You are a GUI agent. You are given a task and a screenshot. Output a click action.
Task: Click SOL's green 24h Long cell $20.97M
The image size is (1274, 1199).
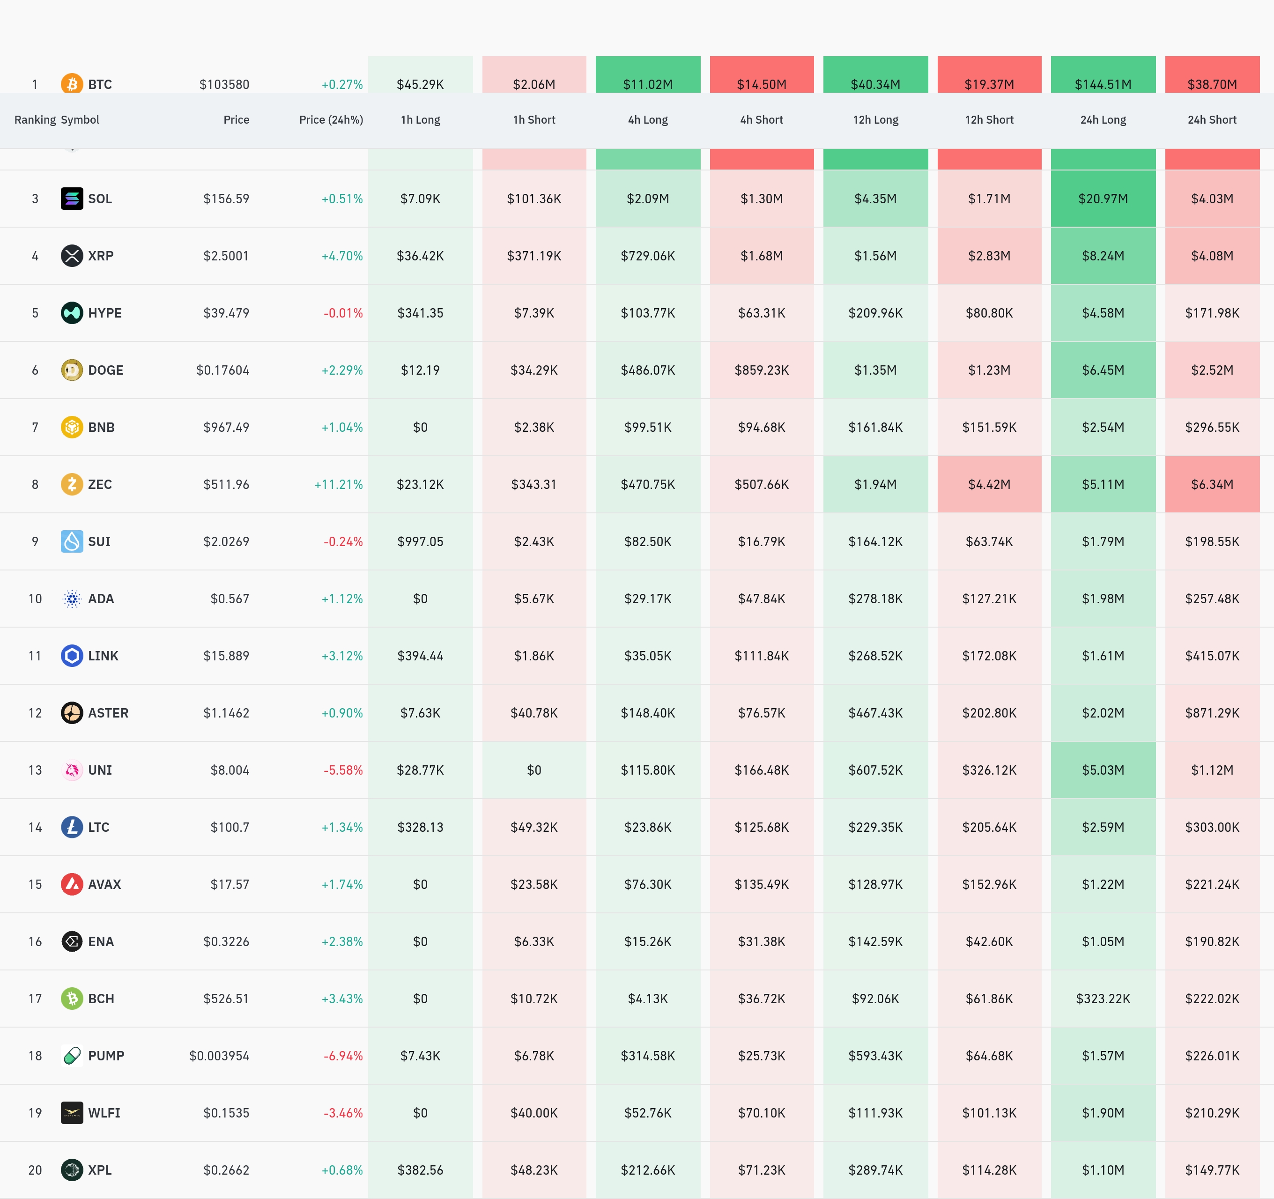pyautogui.click(x=1102, y=199)
